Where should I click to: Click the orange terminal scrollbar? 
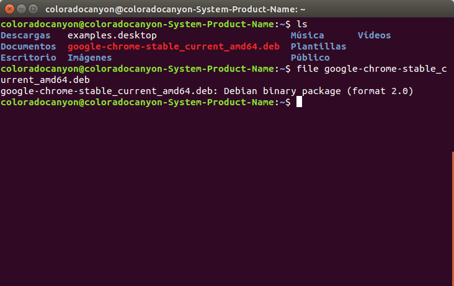[453, 219]
